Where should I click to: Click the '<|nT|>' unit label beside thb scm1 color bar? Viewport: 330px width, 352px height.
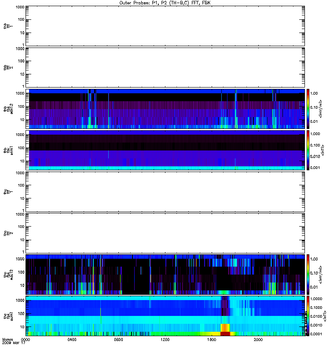click(x=323, y=150)
